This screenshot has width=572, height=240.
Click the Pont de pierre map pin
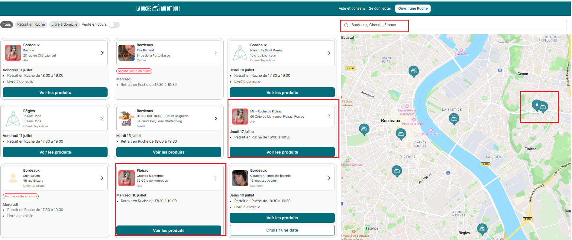tap(431, 130)
